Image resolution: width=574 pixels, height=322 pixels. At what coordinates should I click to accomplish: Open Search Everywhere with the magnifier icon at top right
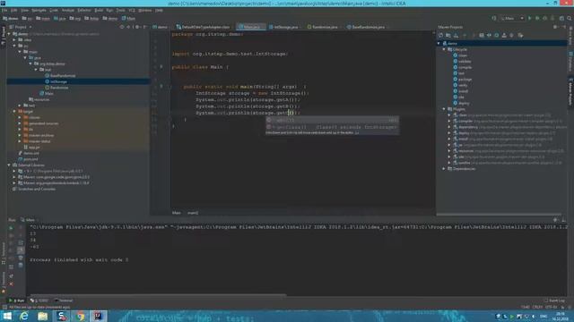tap(569, 18)
